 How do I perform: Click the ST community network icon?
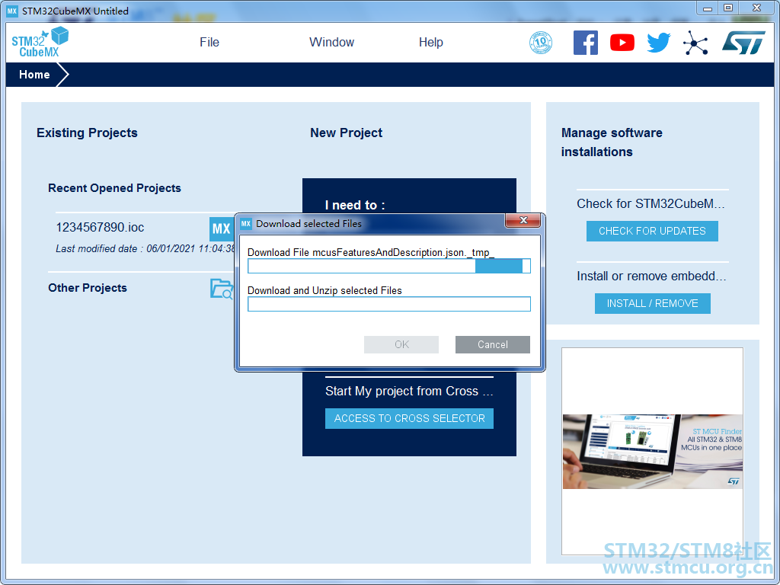tap(695, 43)
